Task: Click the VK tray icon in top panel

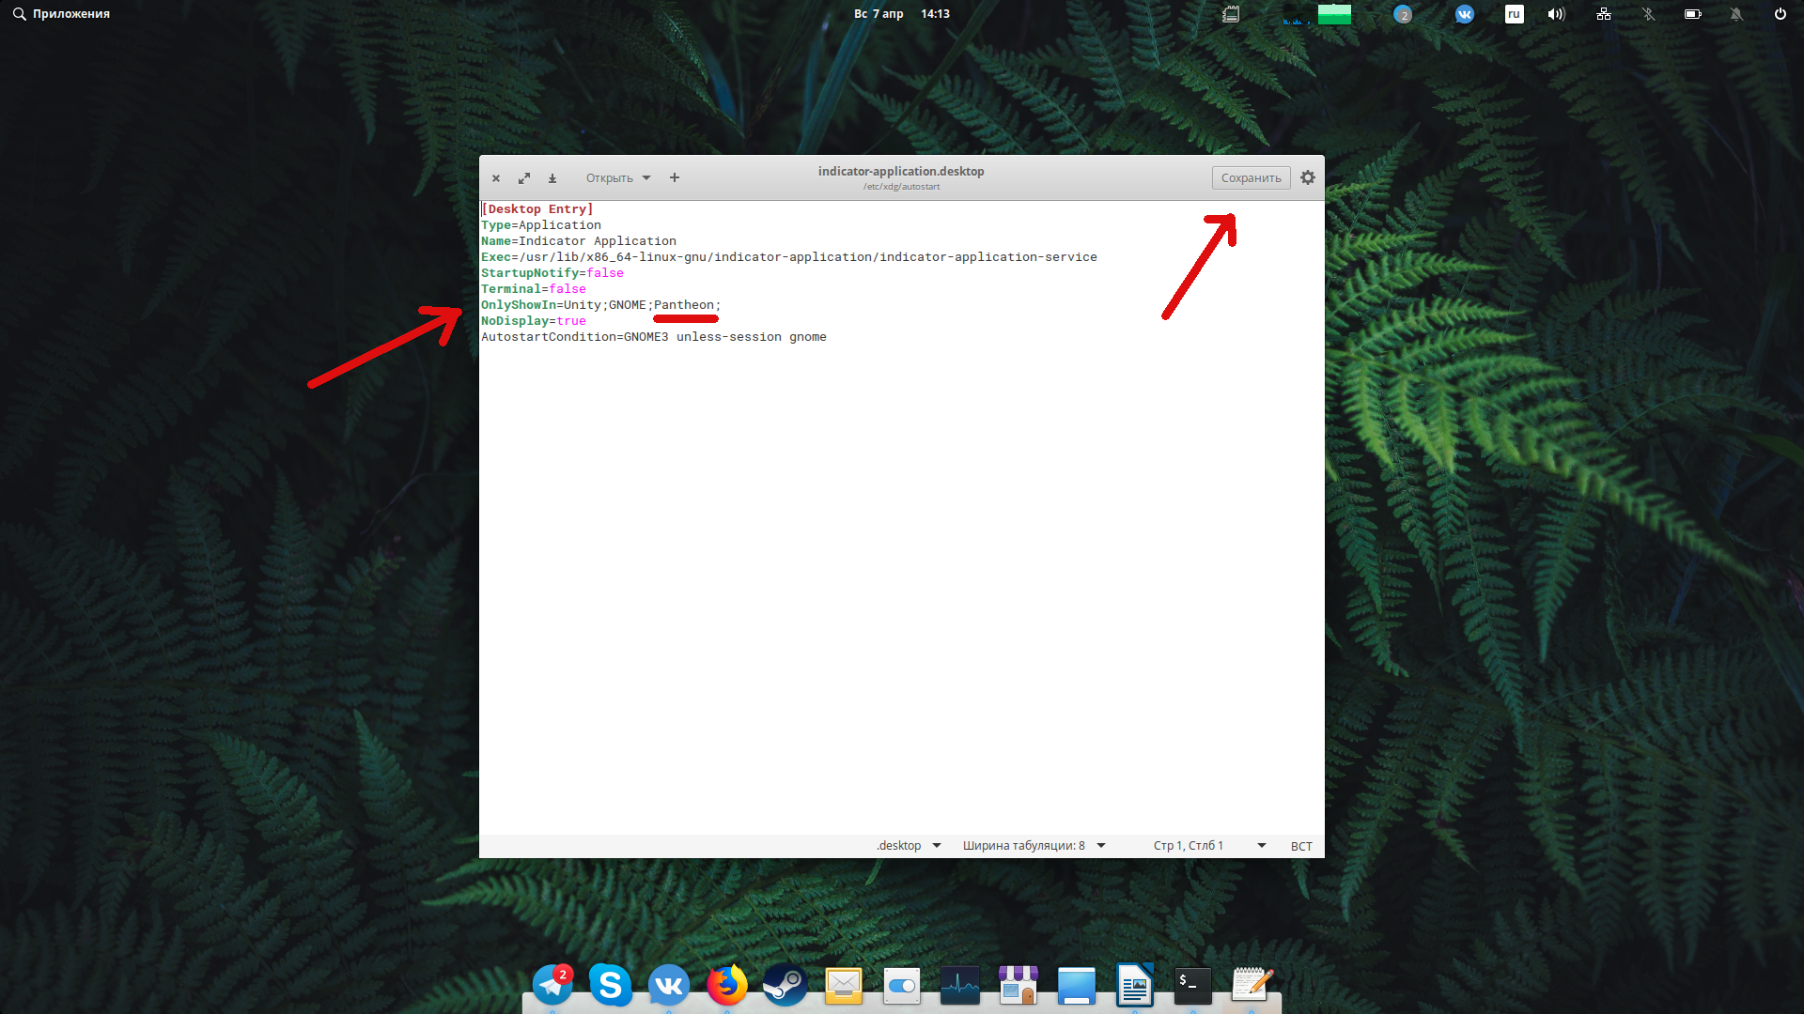Action: coord(1465,14)
